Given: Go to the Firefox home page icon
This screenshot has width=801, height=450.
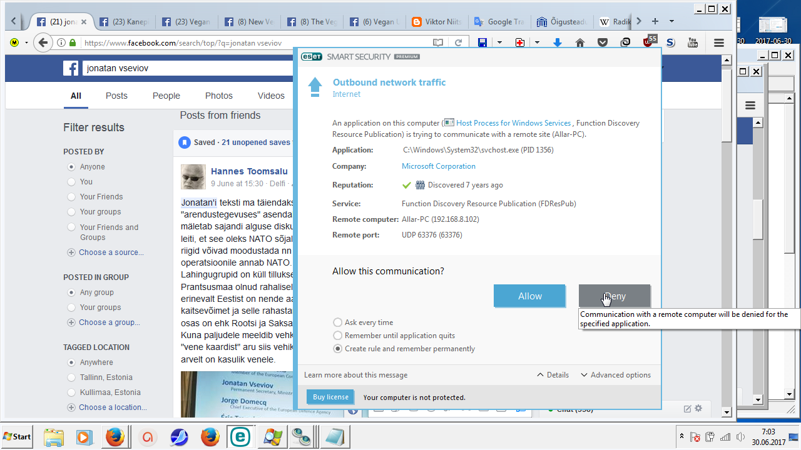Looking at the screenshot, I should (580, 42).
